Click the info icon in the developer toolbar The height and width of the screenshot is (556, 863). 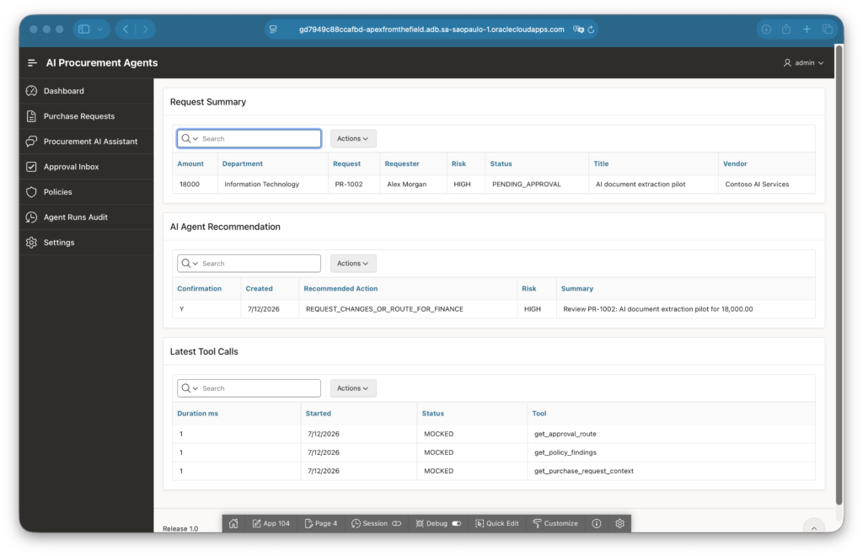point(597,523)
